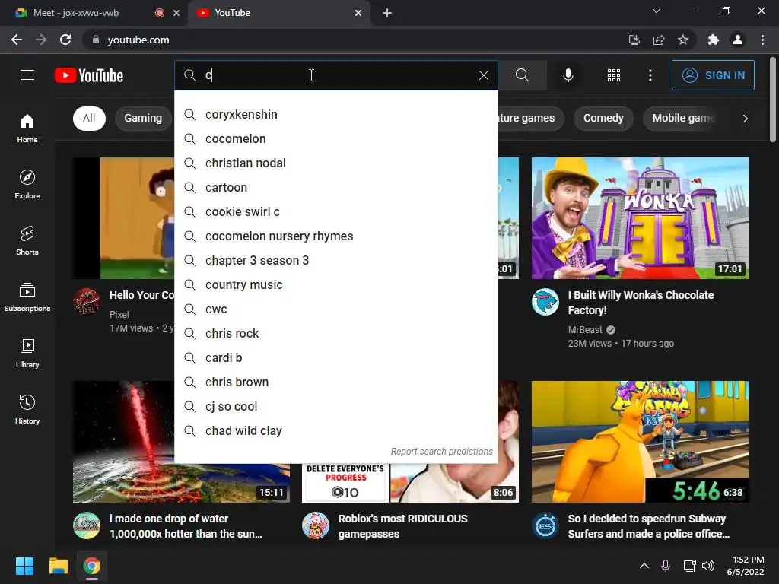Reload the page in Chrome

point(65,40)
